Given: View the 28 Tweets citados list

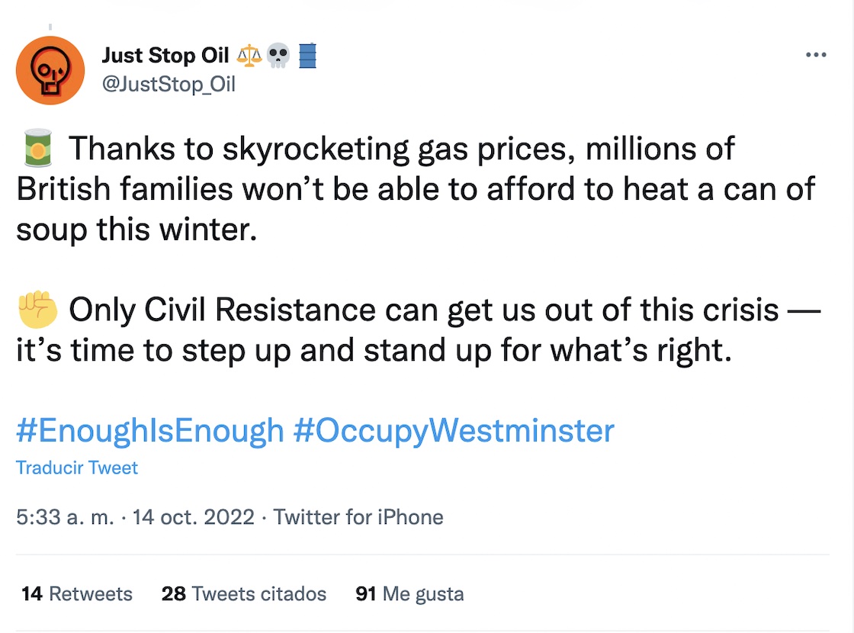Looking at the screenshot, I should (x=244, y=593).
